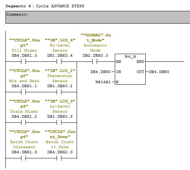Click the Batch Count ++ Done comment

tap(60, 145)
